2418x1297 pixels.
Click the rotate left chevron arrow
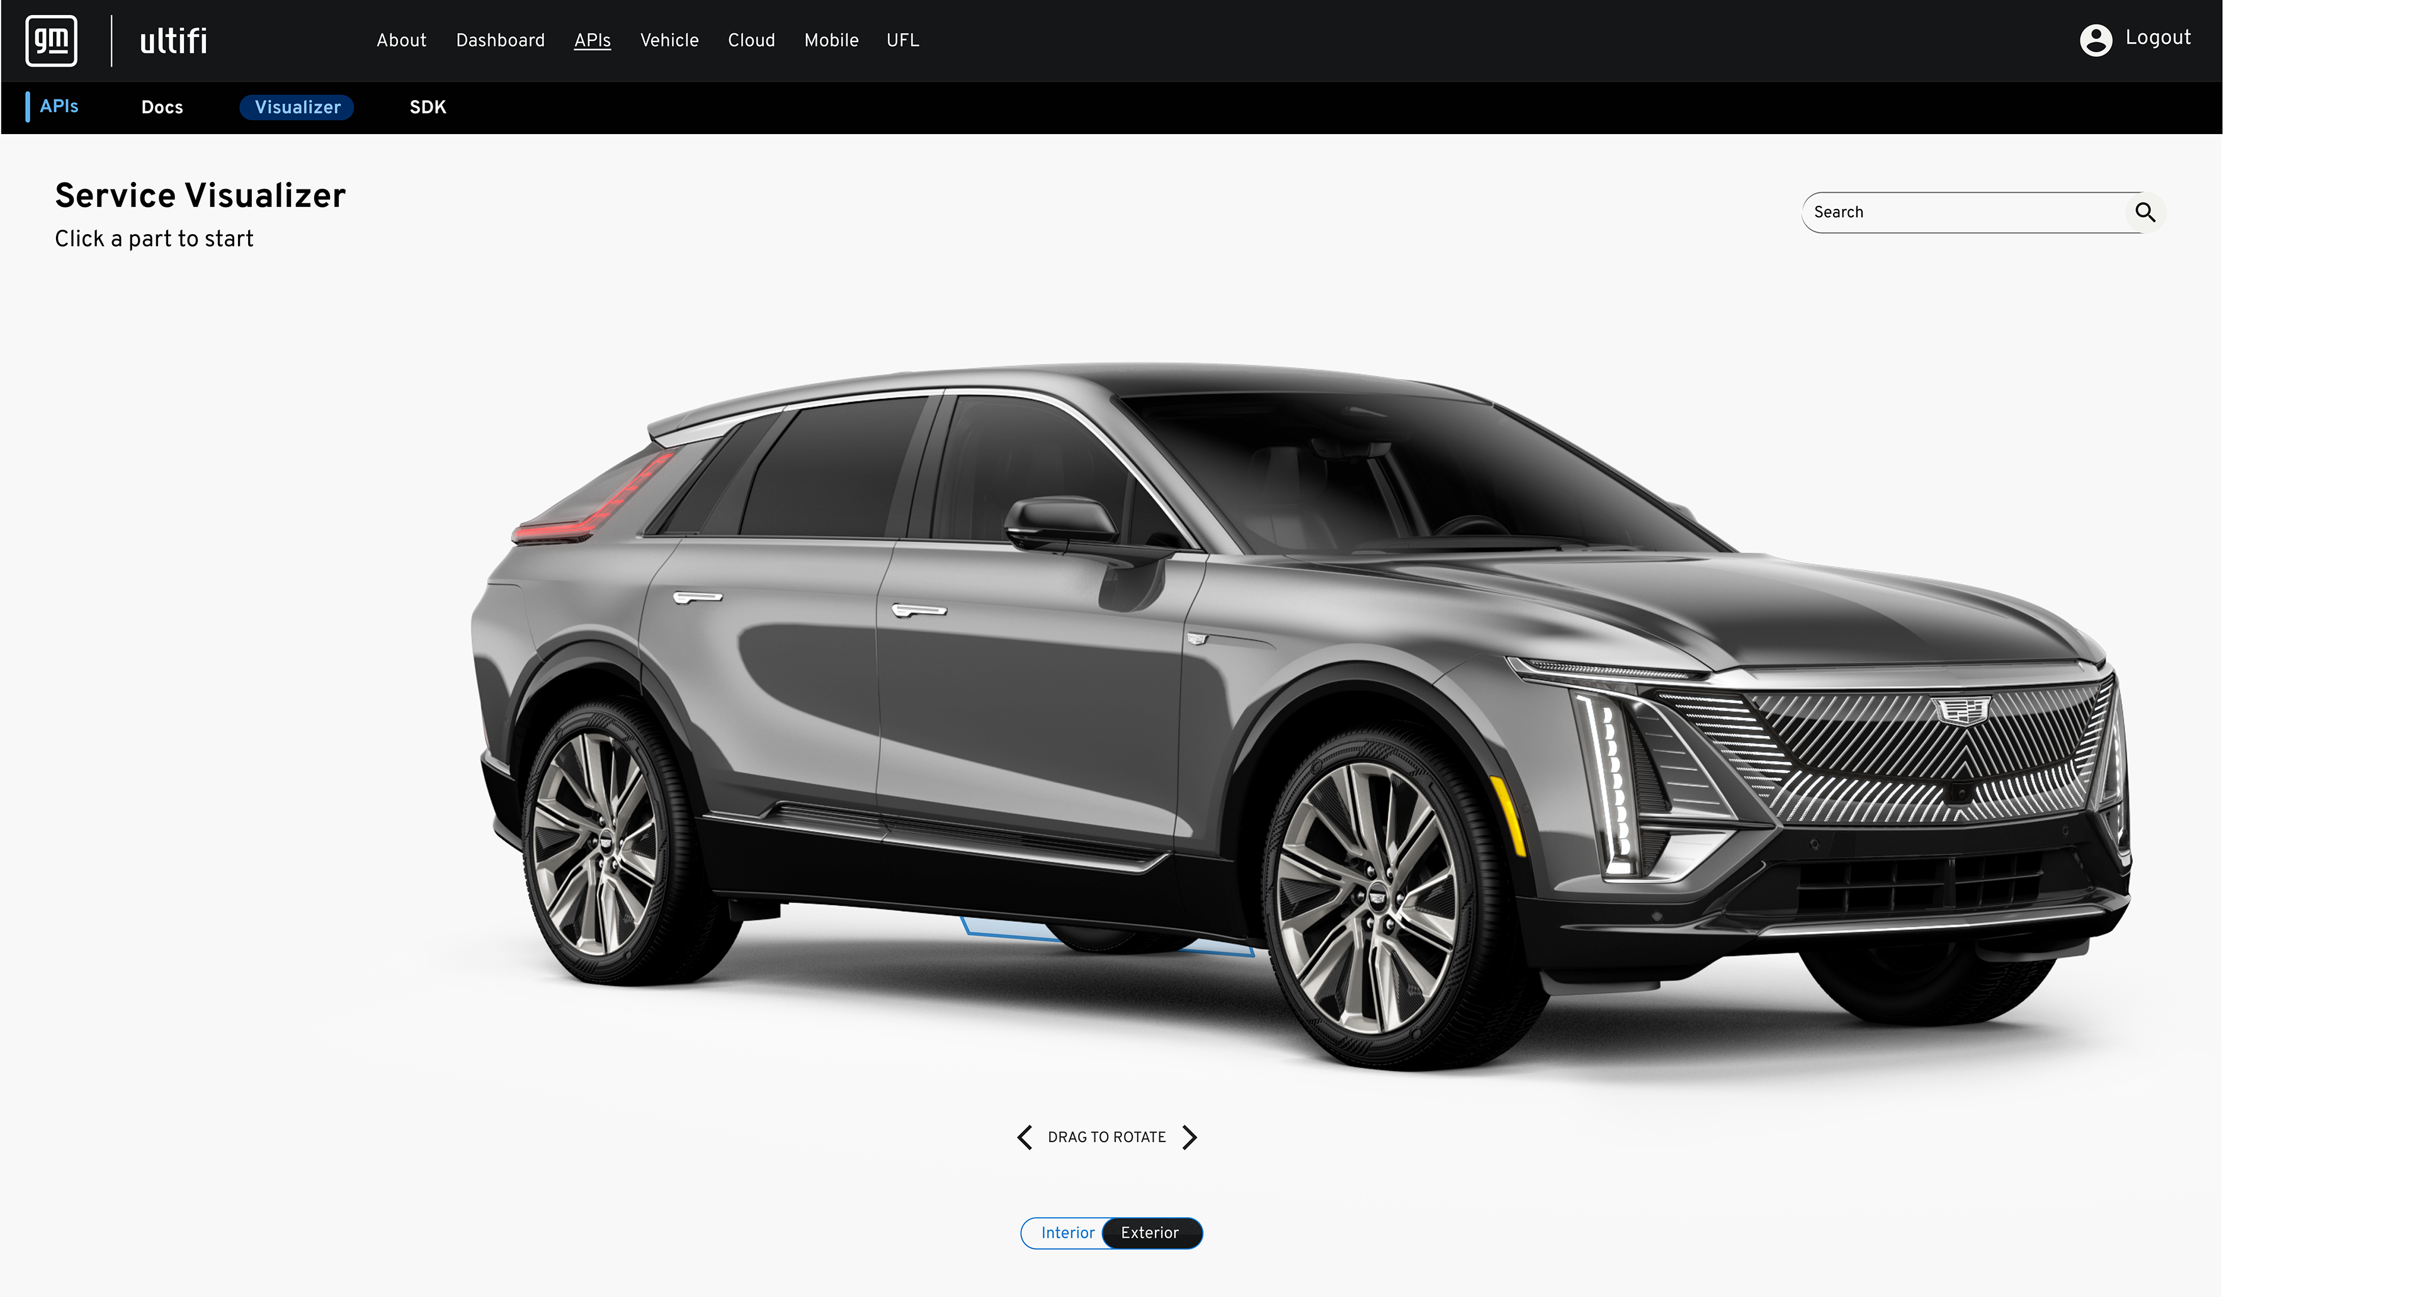pyautogui.click(x=1025, y=1137)
